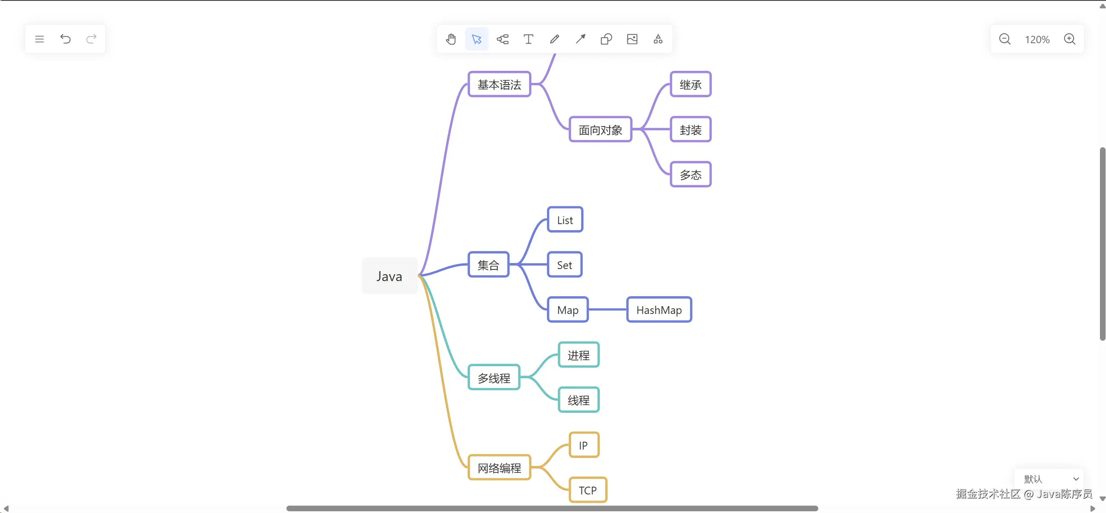Open the hamburger main menu
Image resolution: width=1106 pixels, height=513 pixels.
click(39, 39)
